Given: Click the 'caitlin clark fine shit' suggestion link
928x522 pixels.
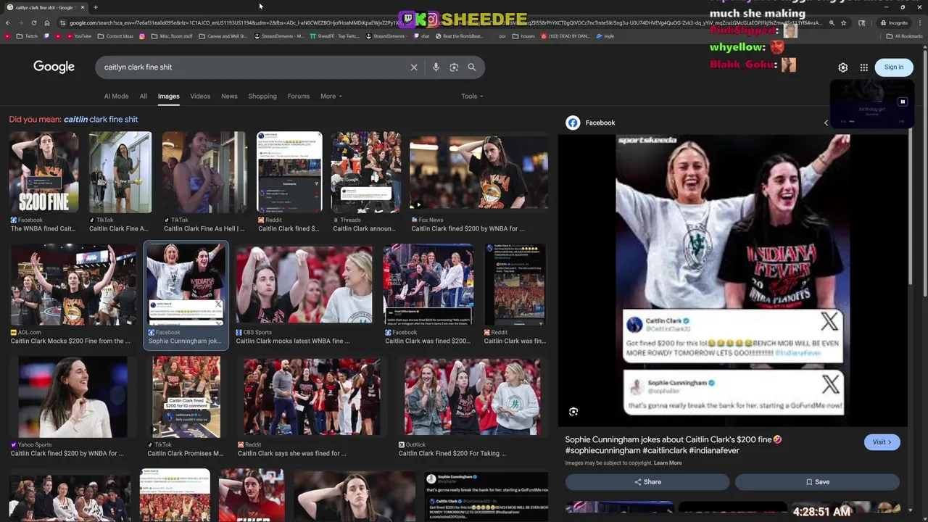Looking at the screenshot, I should (100, 120).
